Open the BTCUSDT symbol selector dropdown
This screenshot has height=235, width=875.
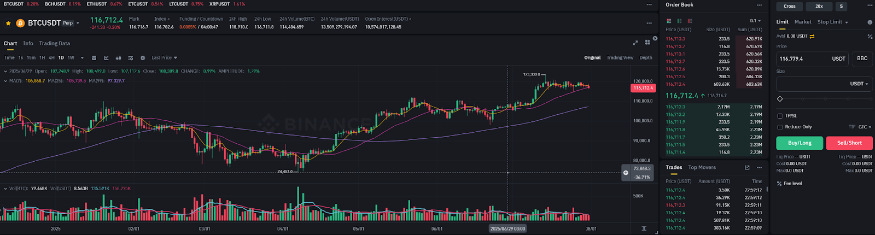[78, 23]
